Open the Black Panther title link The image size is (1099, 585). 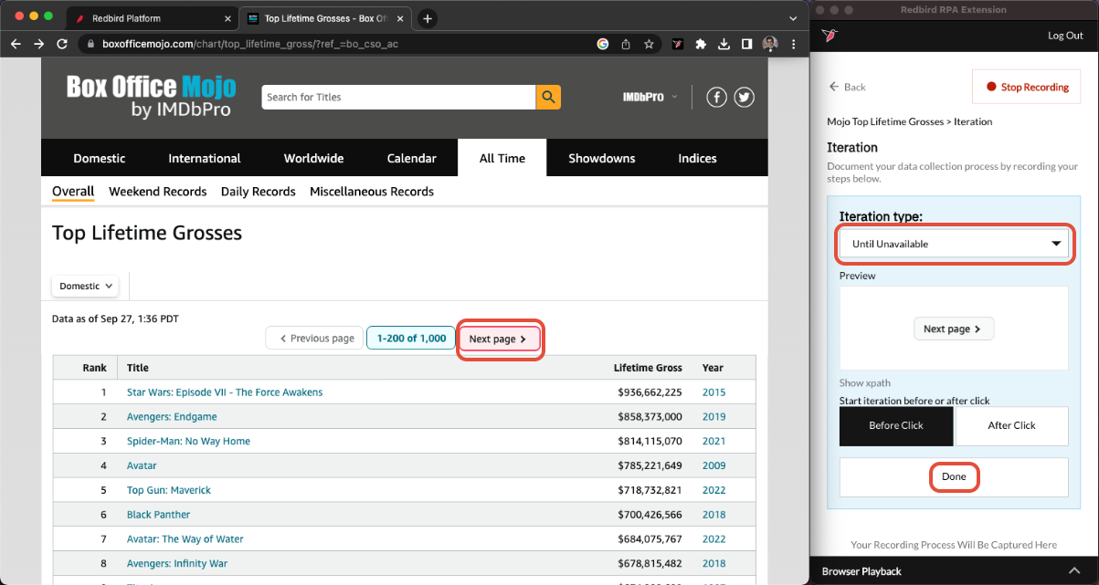point(158,515)
